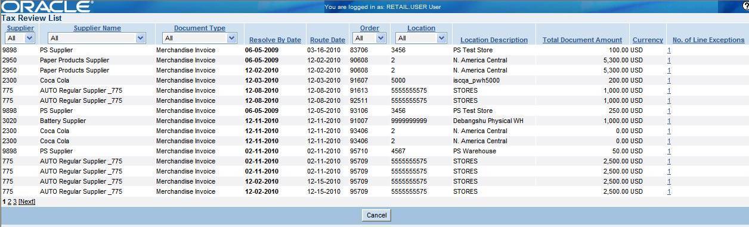Click iscqa_pwh5000 location description
Image resolution: width=749 pixels, height=227 pixels.
point(476,80)
